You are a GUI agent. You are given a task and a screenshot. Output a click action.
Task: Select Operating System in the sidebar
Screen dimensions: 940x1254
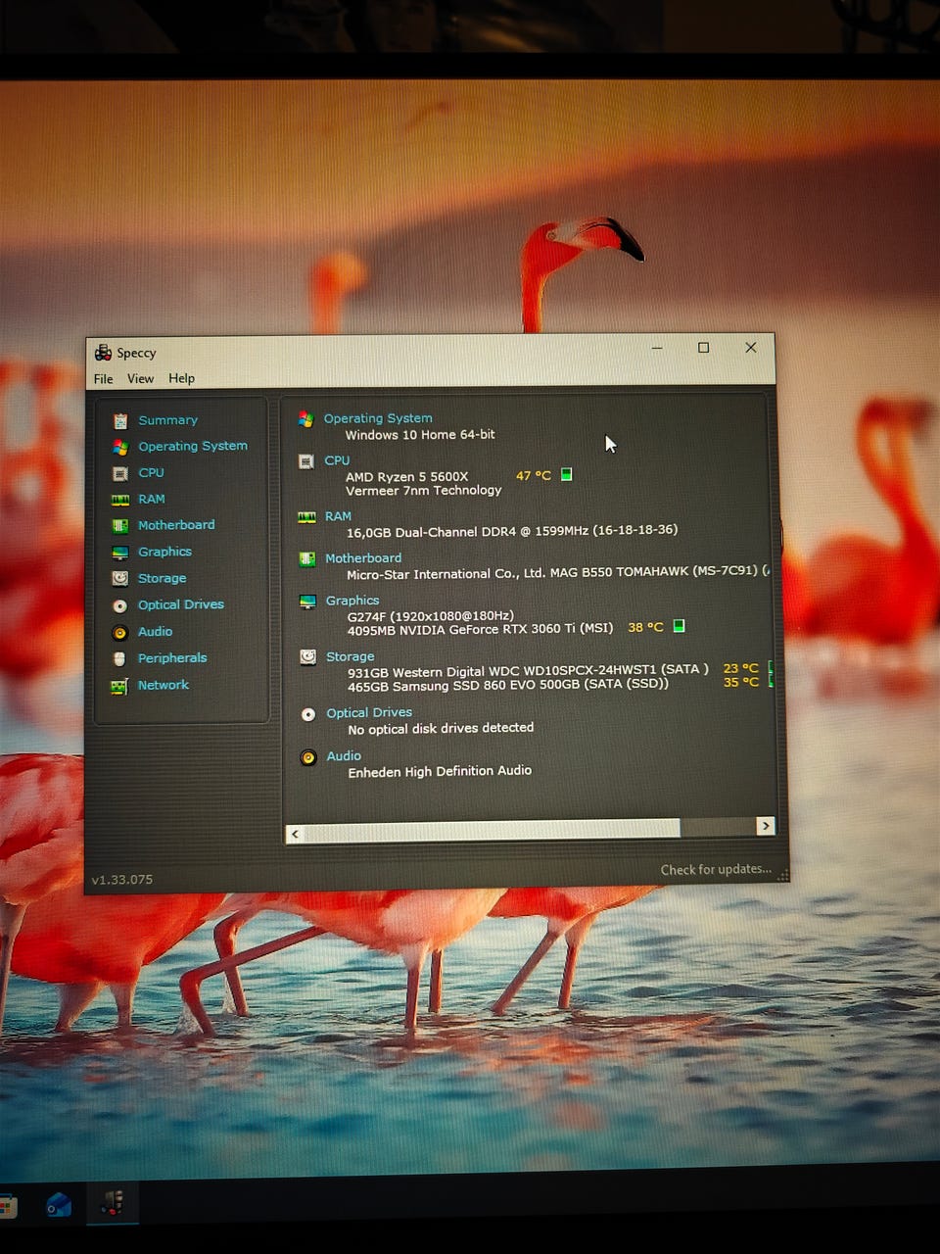193,446
